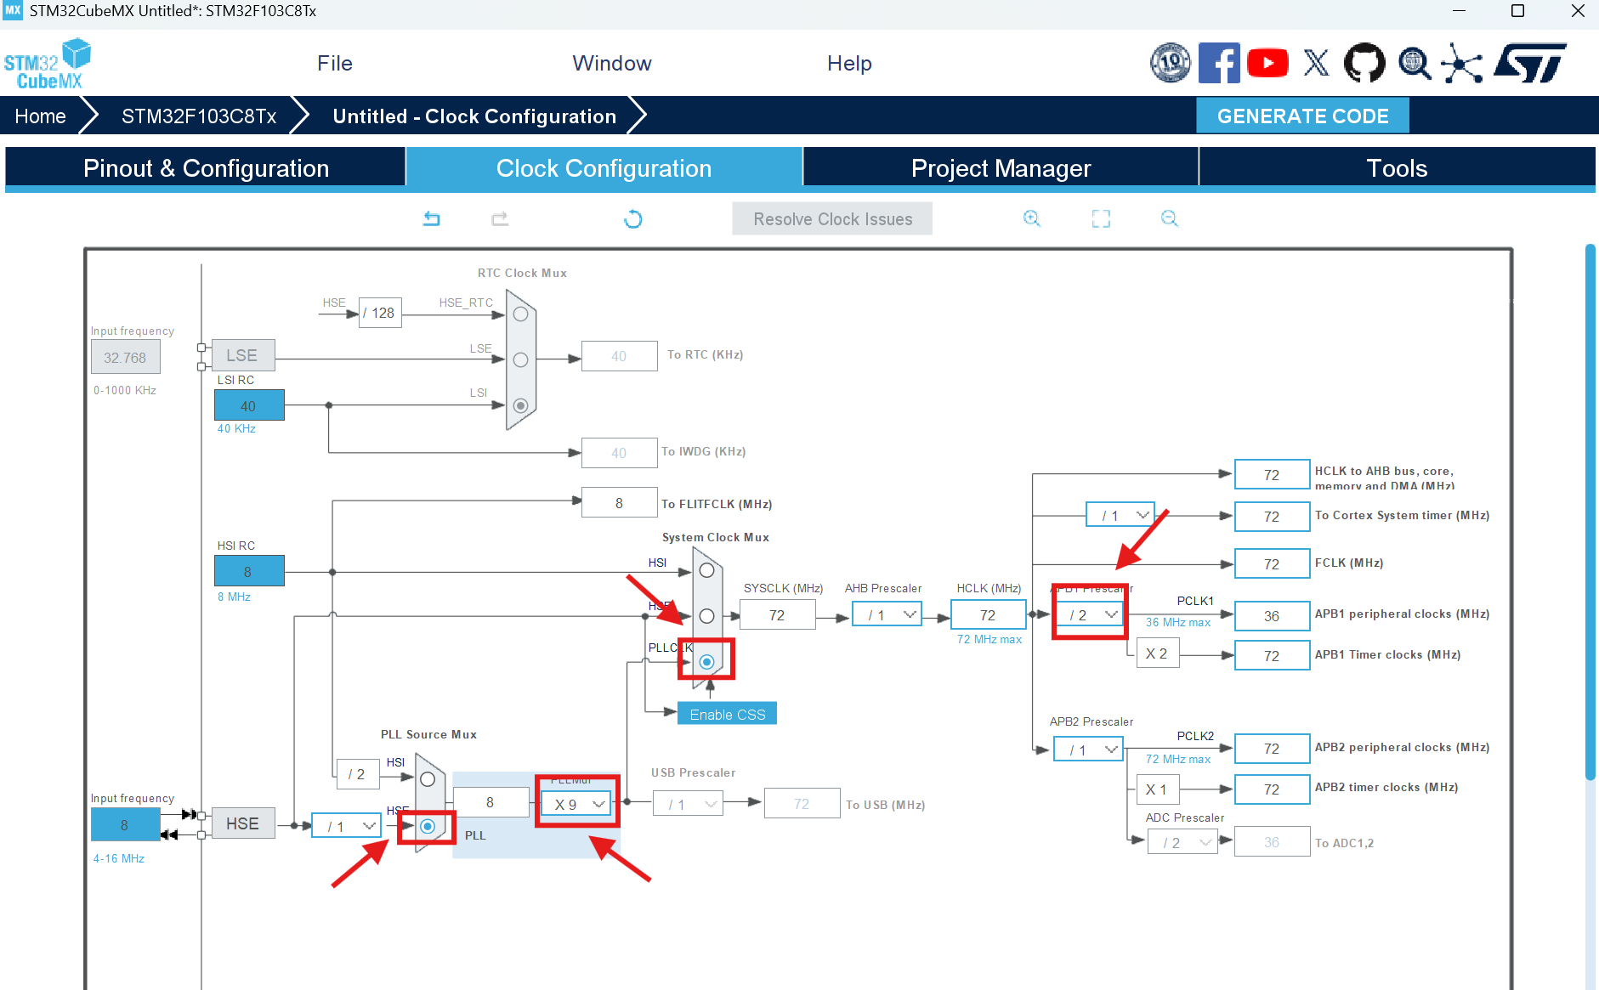
Task: Zoom out of the clock diagram
Action: pyautogui.click(x=1170, y=218)
